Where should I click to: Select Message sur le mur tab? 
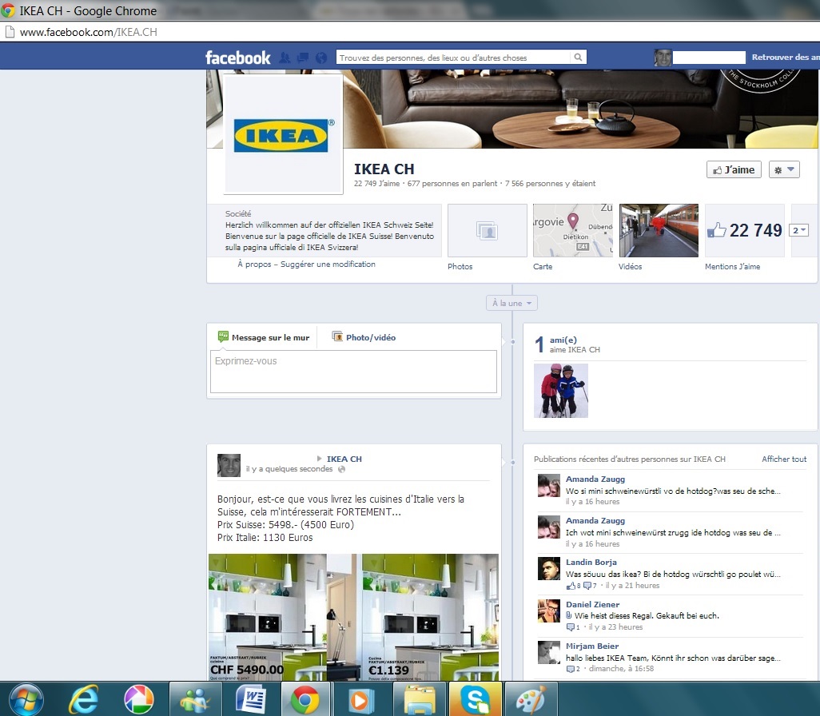(264, 337)
